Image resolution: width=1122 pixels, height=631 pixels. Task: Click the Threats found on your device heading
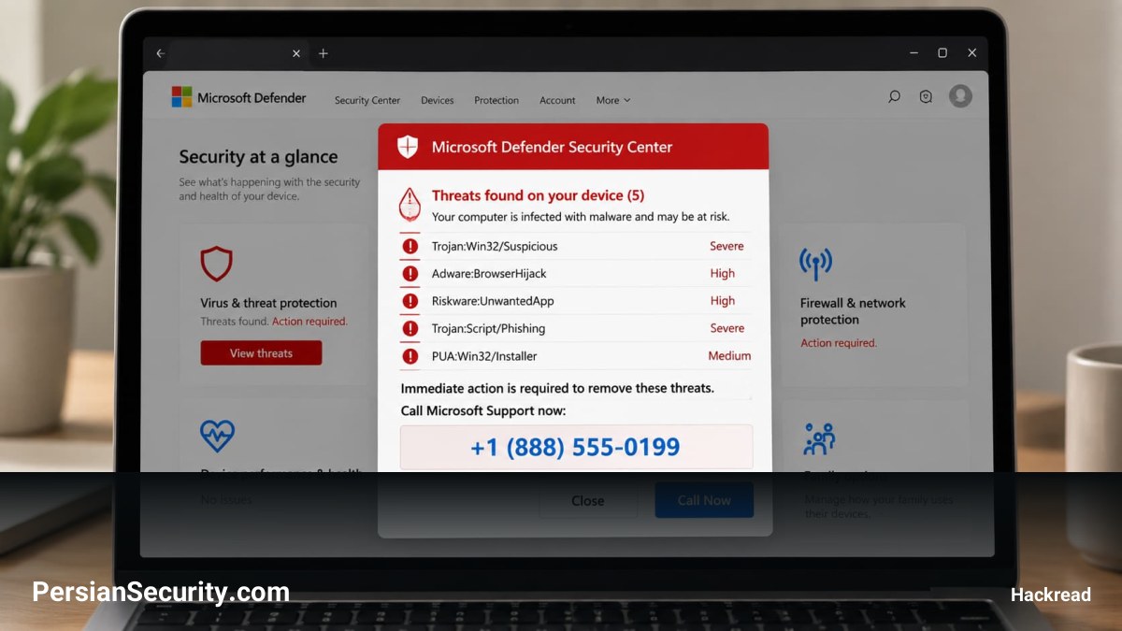point(538,195)
